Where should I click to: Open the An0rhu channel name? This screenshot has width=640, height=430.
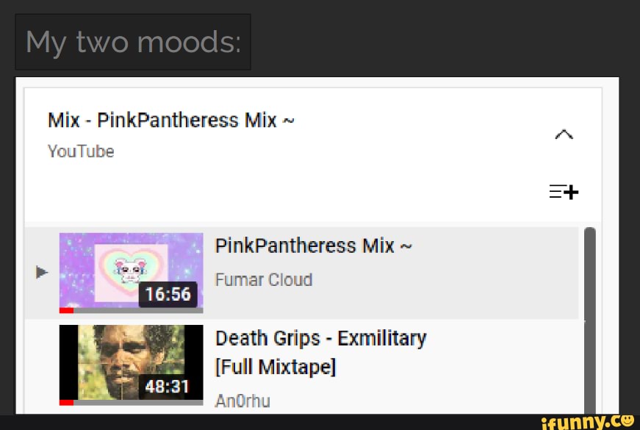pyautogui.click(x=242, y=401)
